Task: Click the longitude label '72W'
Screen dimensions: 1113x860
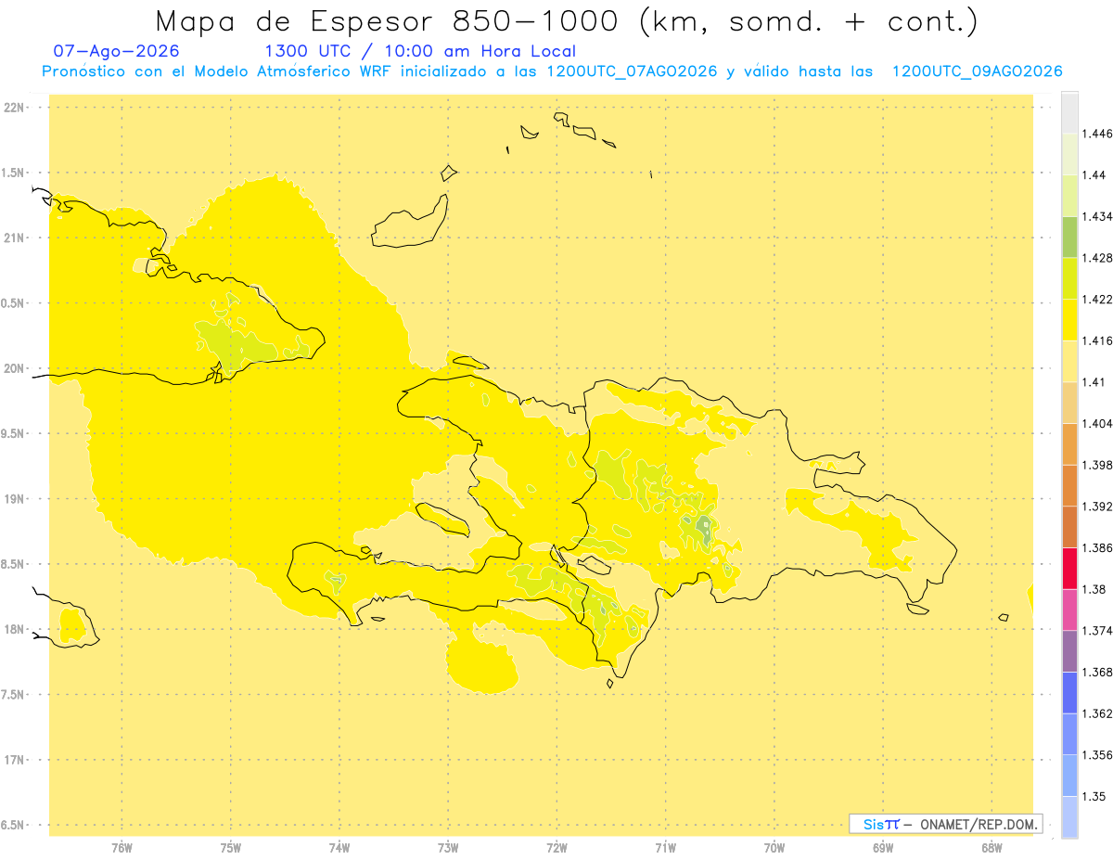Action: click(x=556, y=848)
